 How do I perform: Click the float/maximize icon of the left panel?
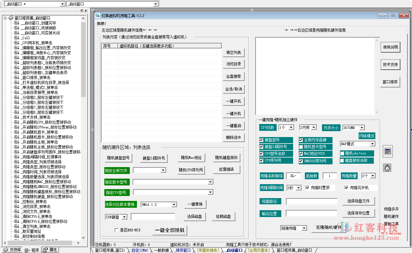pyautogui.click(x=82, y=11)
